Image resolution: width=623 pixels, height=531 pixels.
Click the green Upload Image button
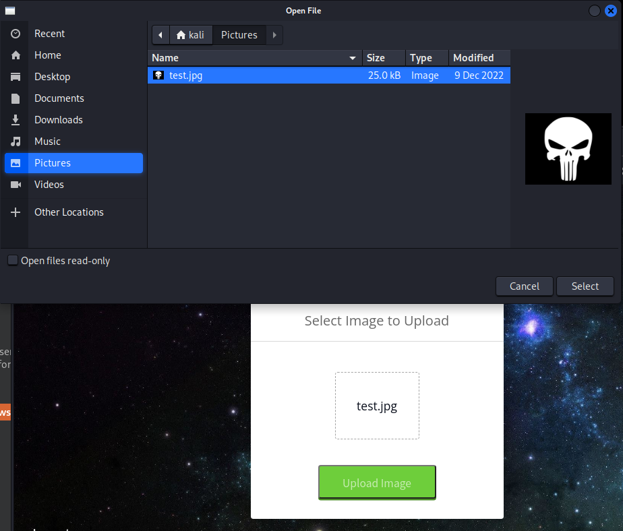point(377,482)
